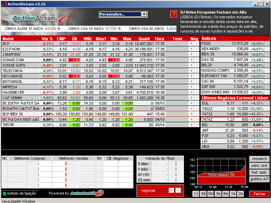Click the Fechar button
Viewport: 271px width, 203px height.
point(259,194)
